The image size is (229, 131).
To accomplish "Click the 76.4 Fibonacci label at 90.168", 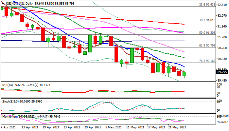I will tap(207, 61).
